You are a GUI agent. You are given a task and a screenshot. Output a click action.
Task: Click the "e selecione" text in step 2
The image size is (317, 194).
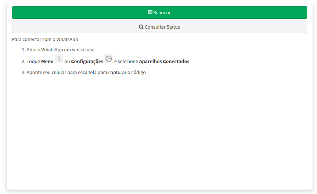pyautogui.click(x=126, y=62)
